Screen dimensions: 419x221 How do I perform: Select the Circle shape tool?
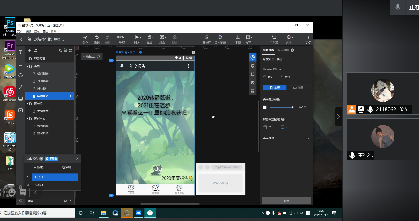pyautogui.click(x=21, y=76)
